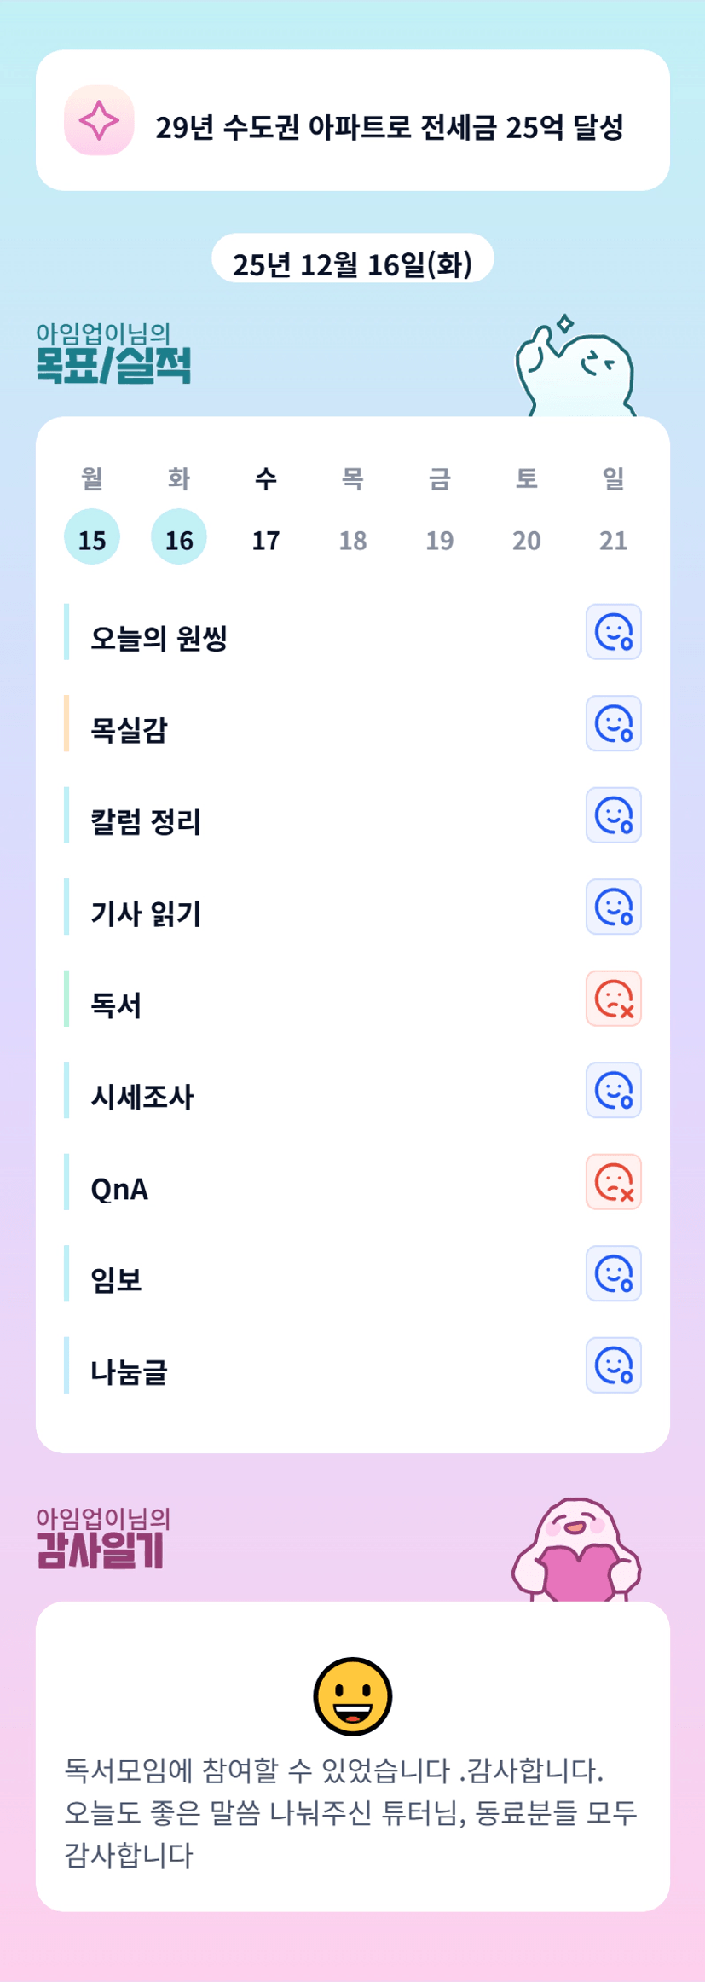Click the 임보 smiley status icon
Screen dimensions: 705x1982
[613, 1273]
